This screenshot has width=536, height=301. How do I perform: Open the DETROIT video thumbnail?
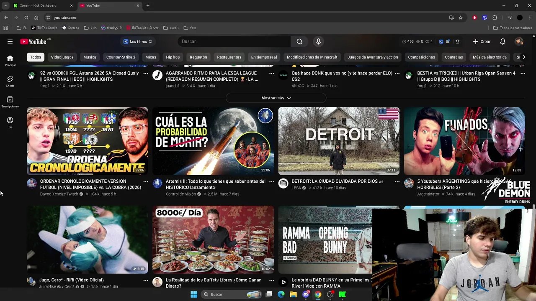339,141
